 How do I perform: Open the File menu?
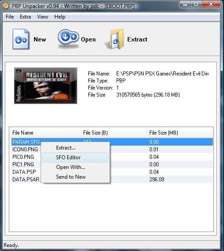(10, 17)
